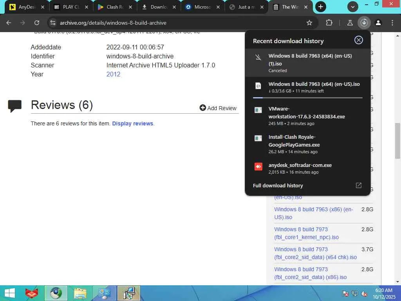Go forward one page

pos(22,23)
